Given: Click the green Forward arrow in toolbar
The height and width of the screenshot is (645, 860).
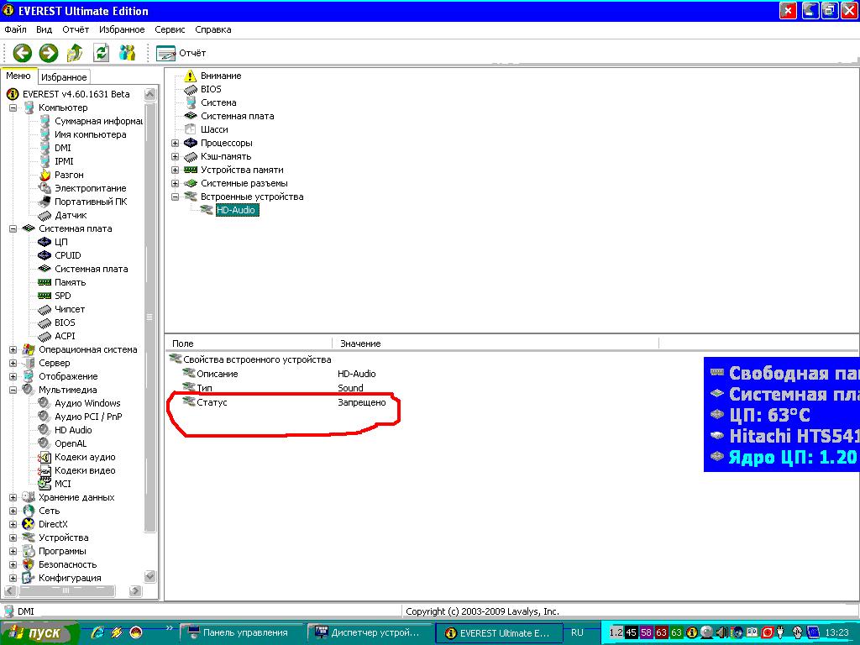Looking at the screenshot, I should tap(49, 53).
